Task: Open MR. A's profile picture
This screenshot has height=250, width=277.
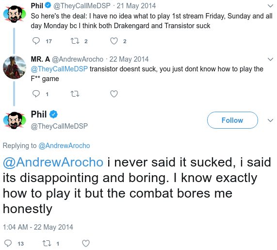Action: (15, 67)
